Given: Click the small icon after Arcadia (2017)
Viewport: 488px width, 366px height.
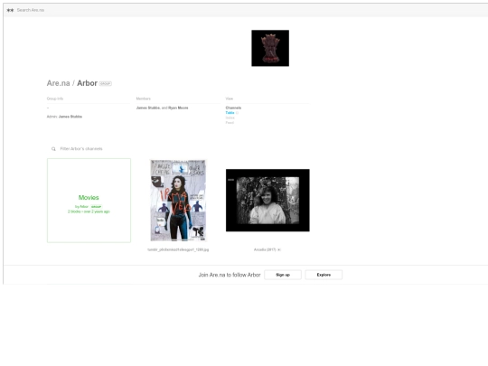Looking at the screenshot, I should (x=279, y=249).
